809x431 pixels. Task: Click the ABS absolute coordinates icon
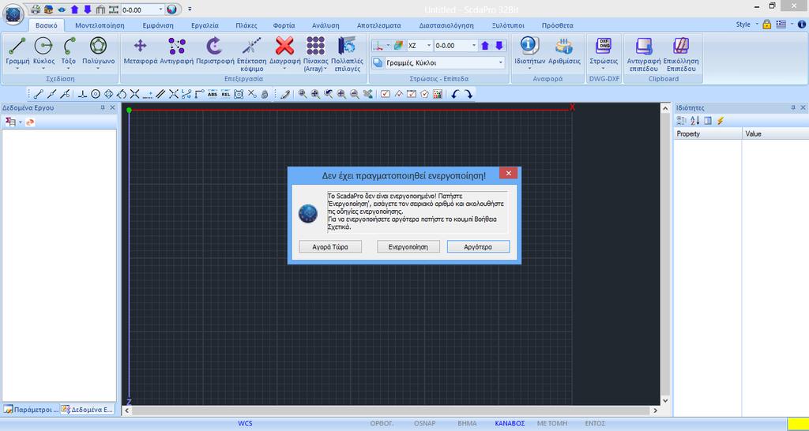[x=213, y=94]
